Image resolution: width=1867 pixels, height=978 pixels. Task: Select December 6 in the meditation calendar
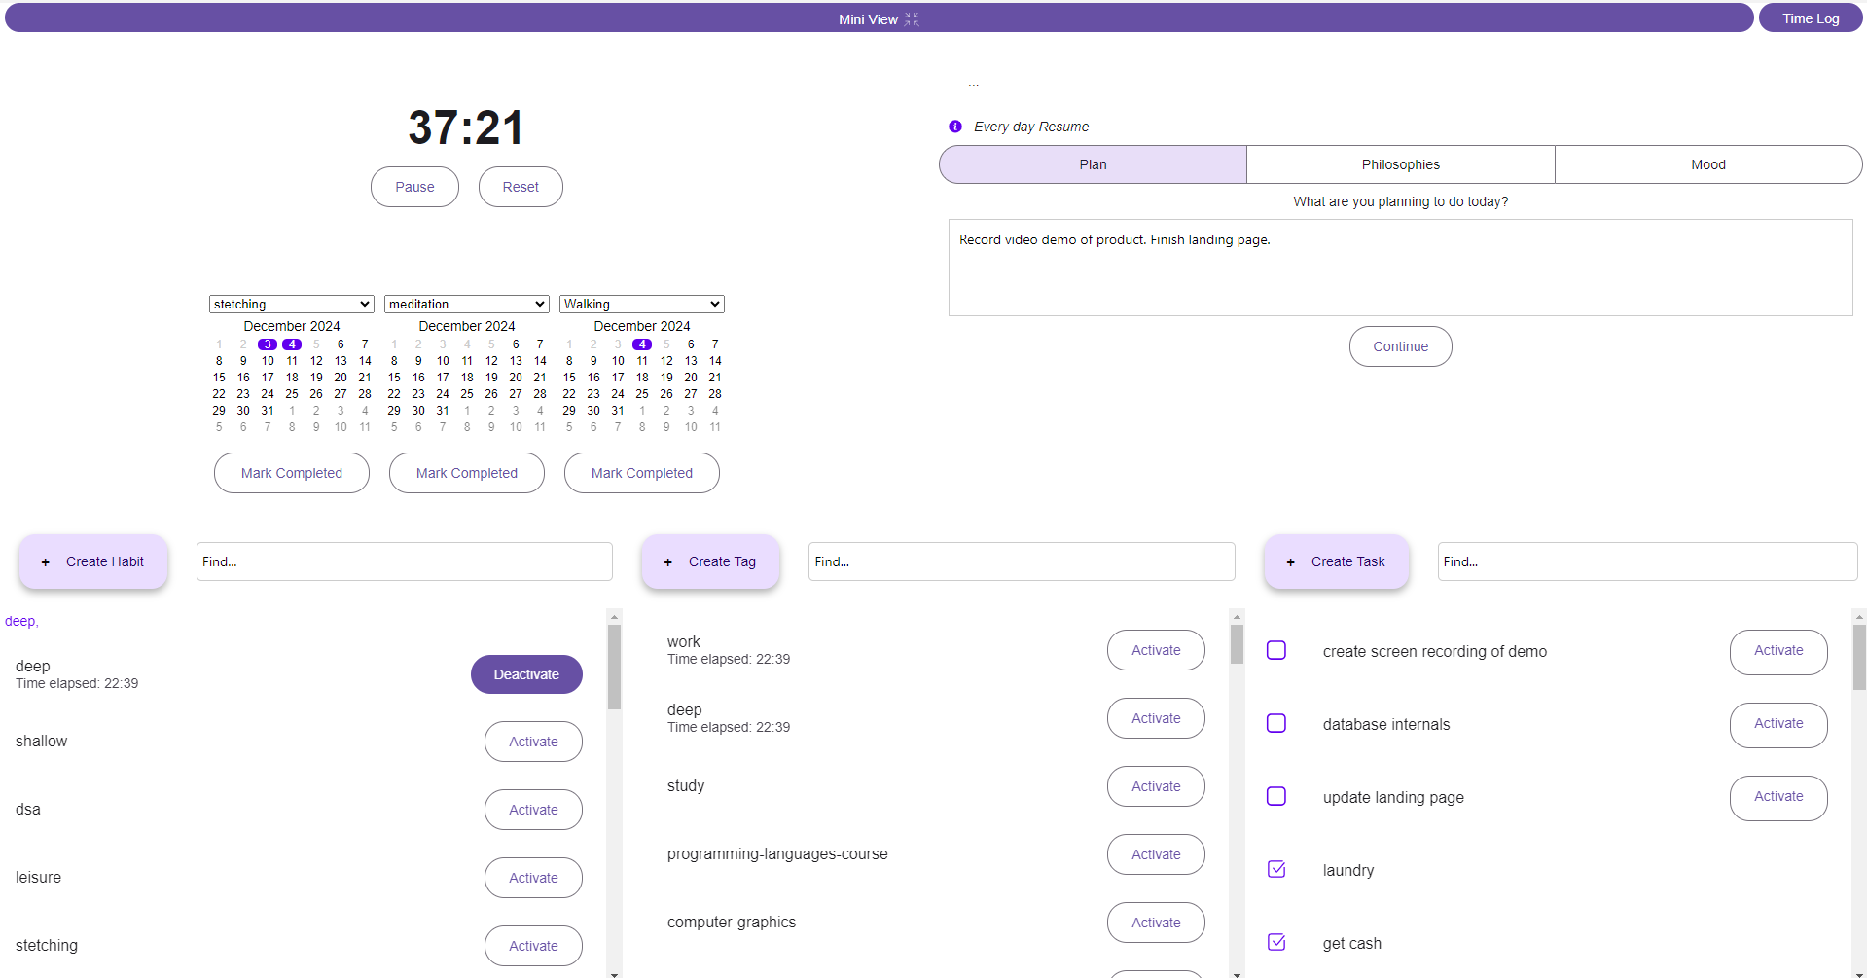point(516,344)
